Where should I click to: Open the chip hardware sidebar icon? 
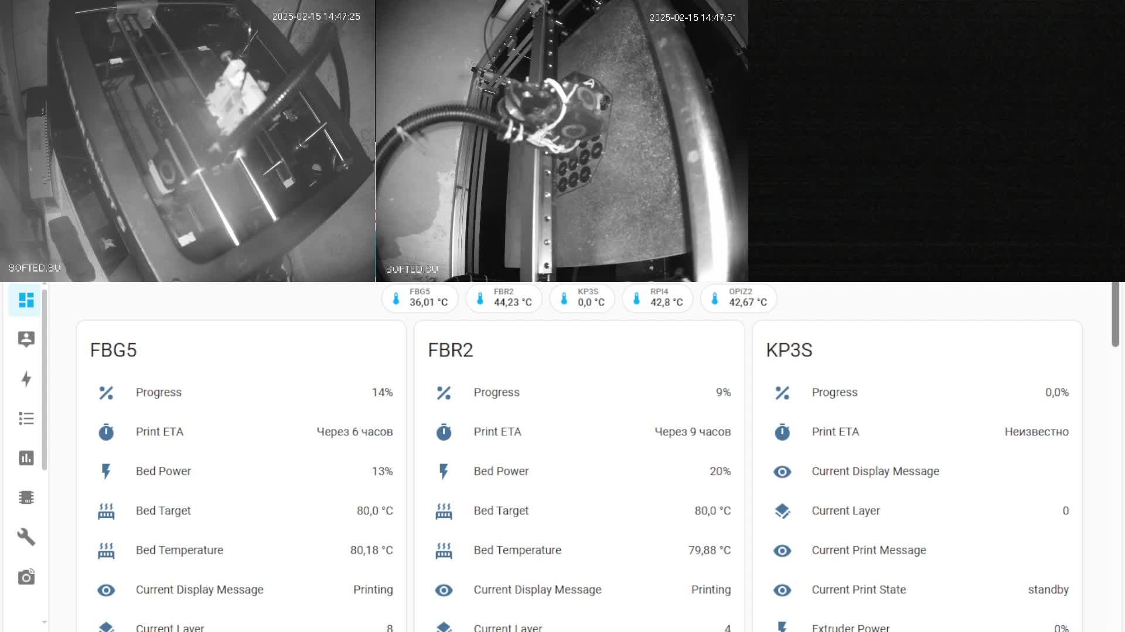[26, 497]
